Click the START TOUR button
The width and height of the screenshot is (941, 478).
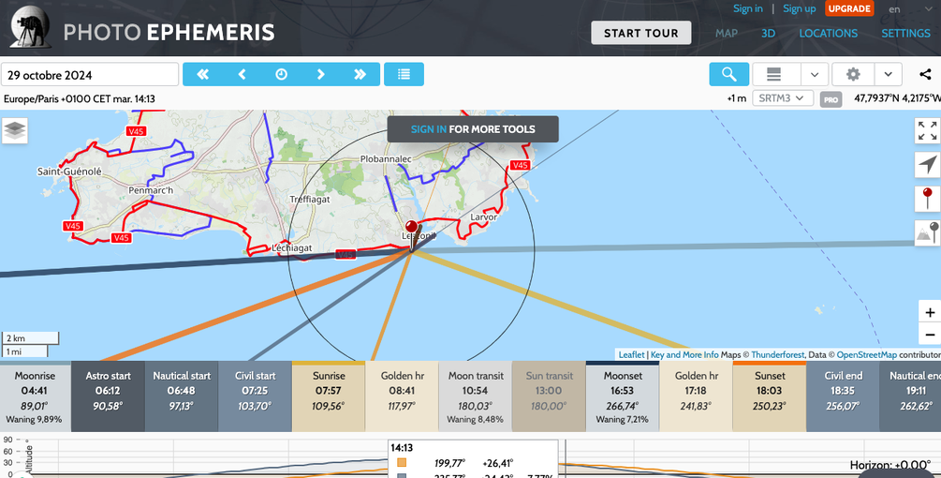[x=641, y=33]
